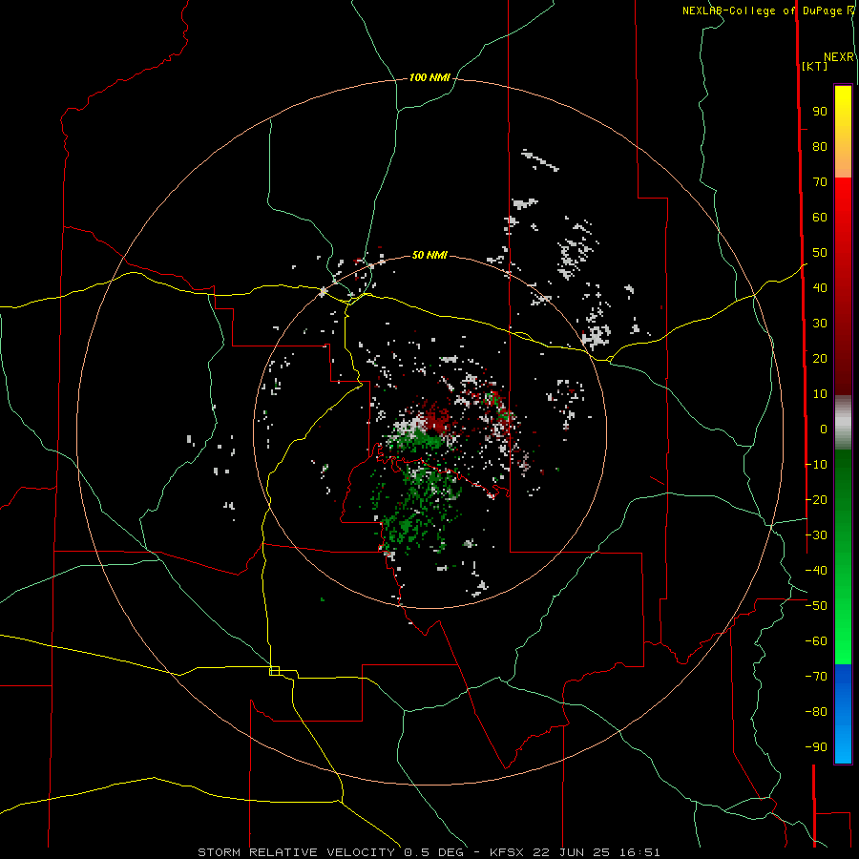Click the 90 value on the velocity scale
The height and width of the screenshot is (859, 859).
point(820,112)
